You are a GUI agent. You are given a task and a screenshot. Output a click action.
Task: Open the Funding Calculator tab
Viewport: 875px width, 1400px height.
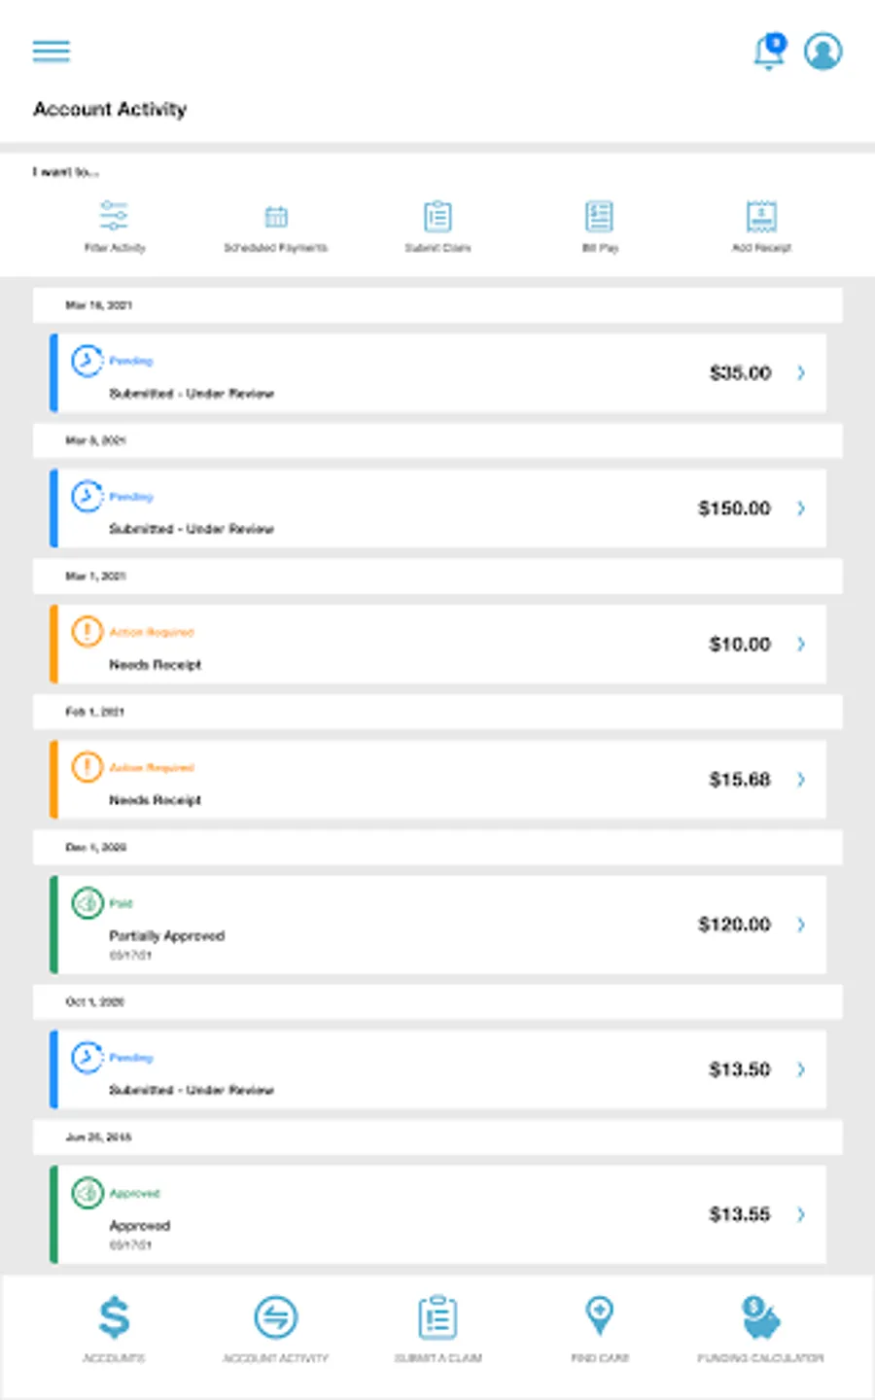pos(760,1328)
